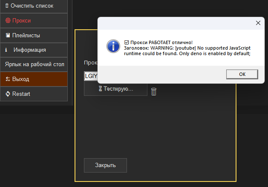This screenshot has height=187, width=268.
Task: Click Ярлык на рабочий стол
Action: coord(34,64)
